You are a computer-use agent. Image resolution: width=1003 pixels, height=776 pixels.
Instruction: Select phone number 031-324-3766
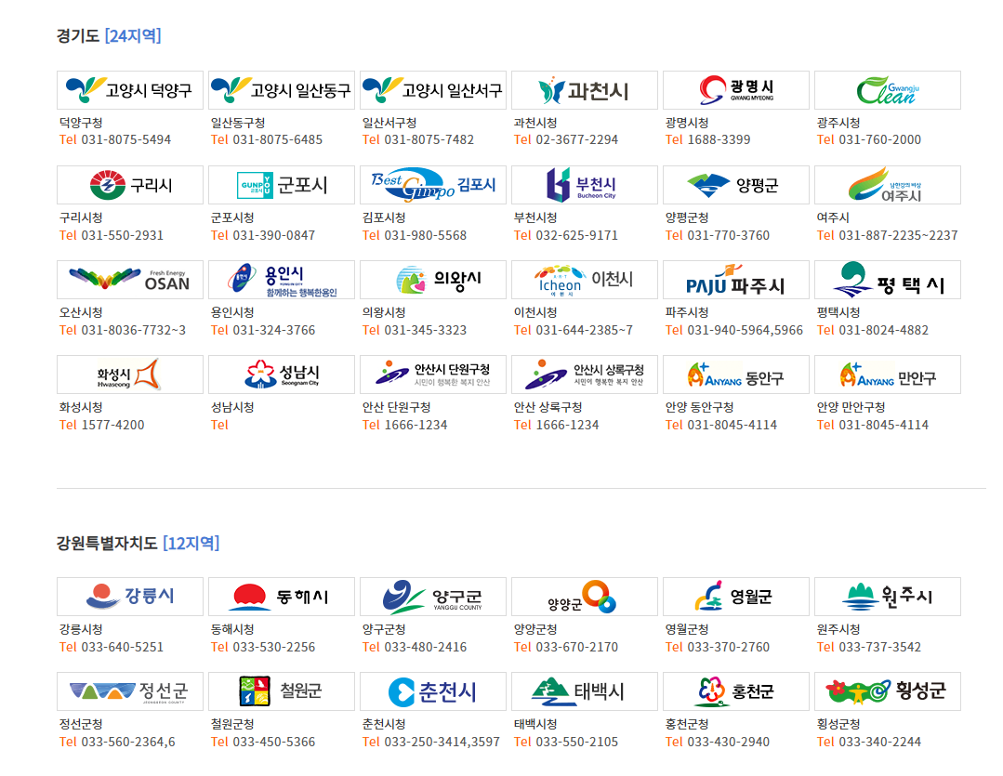pyautogui.click(x=274, y=330)
